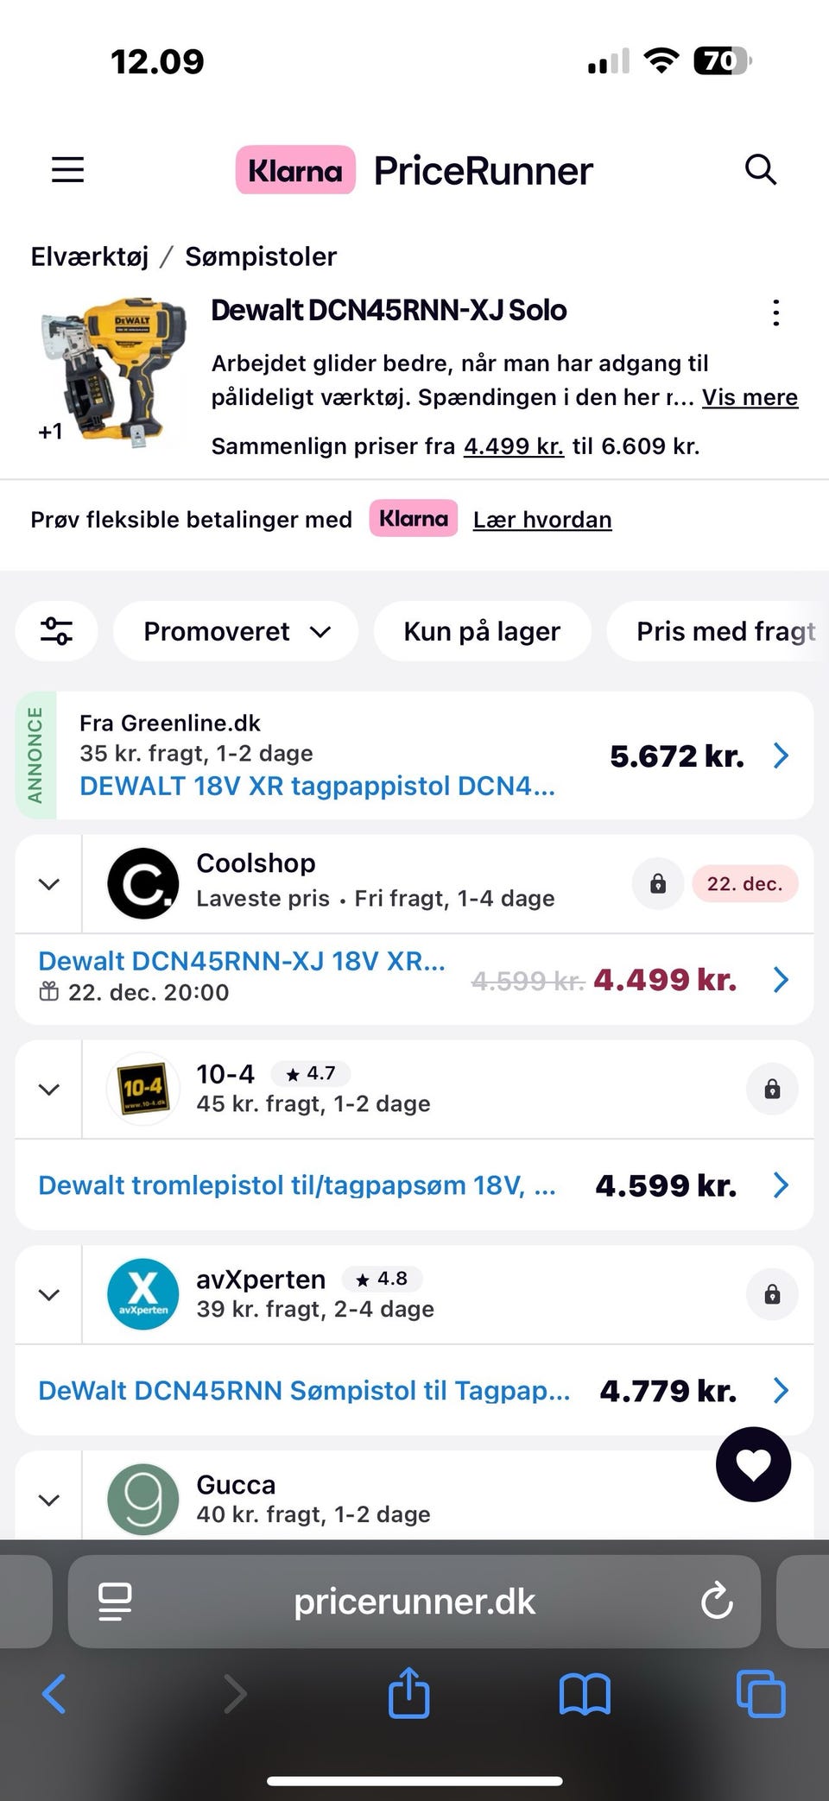
Task: Open the 'Promoveret' sort dropdown
Action: (236, 631)
